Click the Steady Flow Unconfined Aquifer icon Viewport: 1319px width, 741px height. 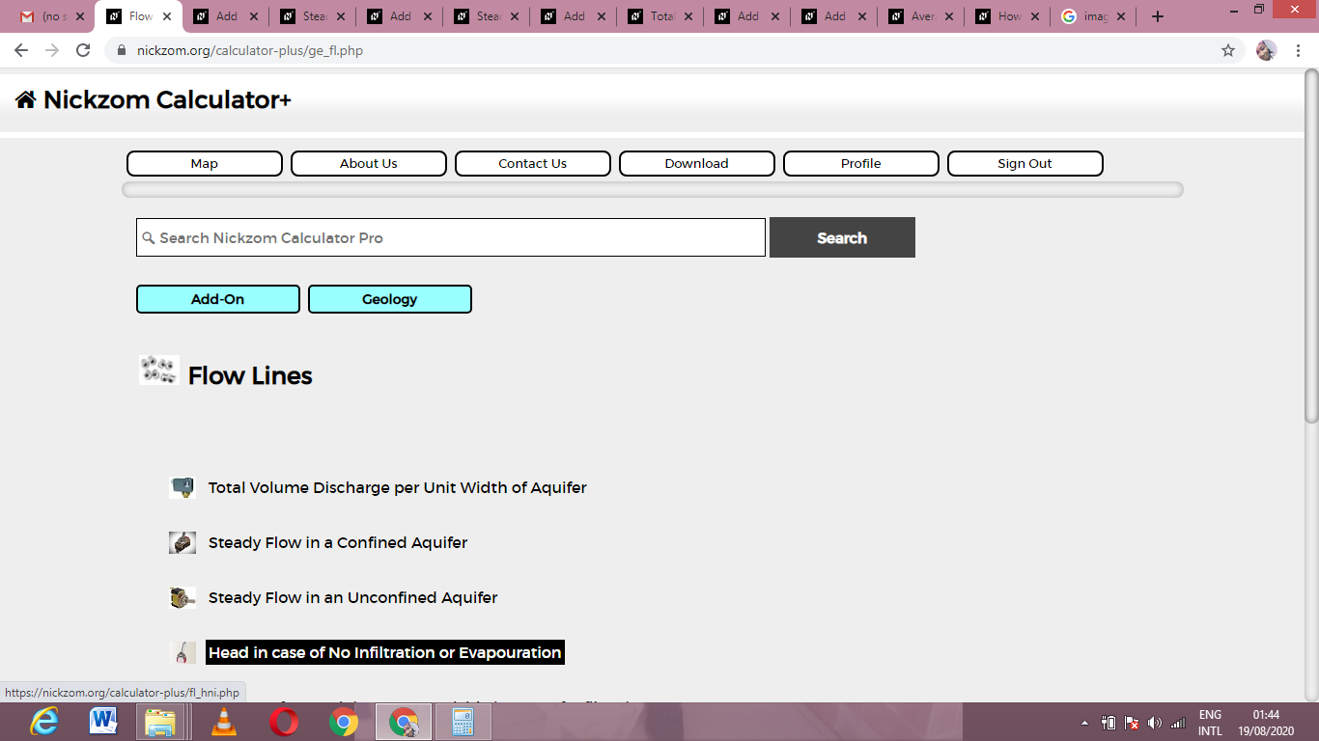pos(182,597)
